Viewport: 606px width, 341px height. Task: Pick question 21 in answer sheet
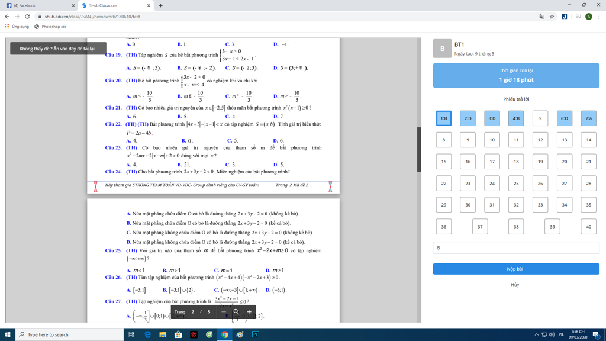coord(589,162)
